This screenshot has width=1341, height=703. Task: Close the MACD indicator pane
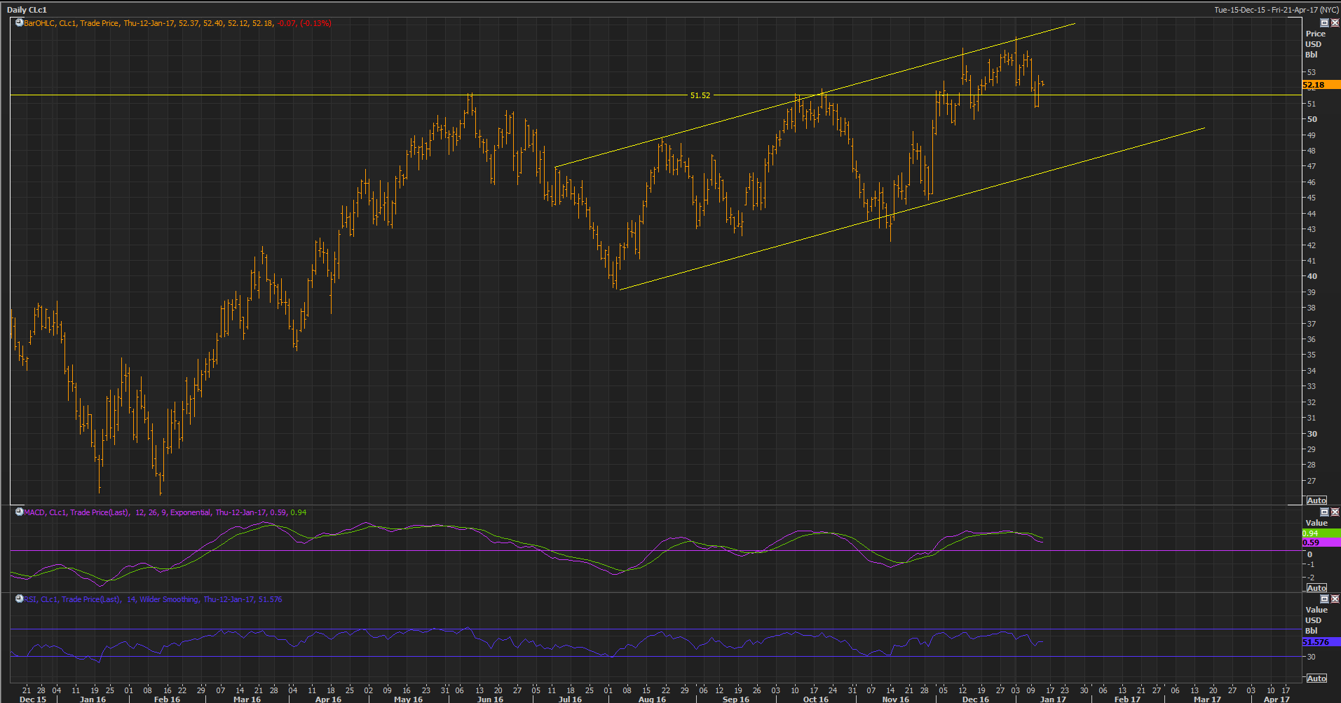coord(1335,512)
